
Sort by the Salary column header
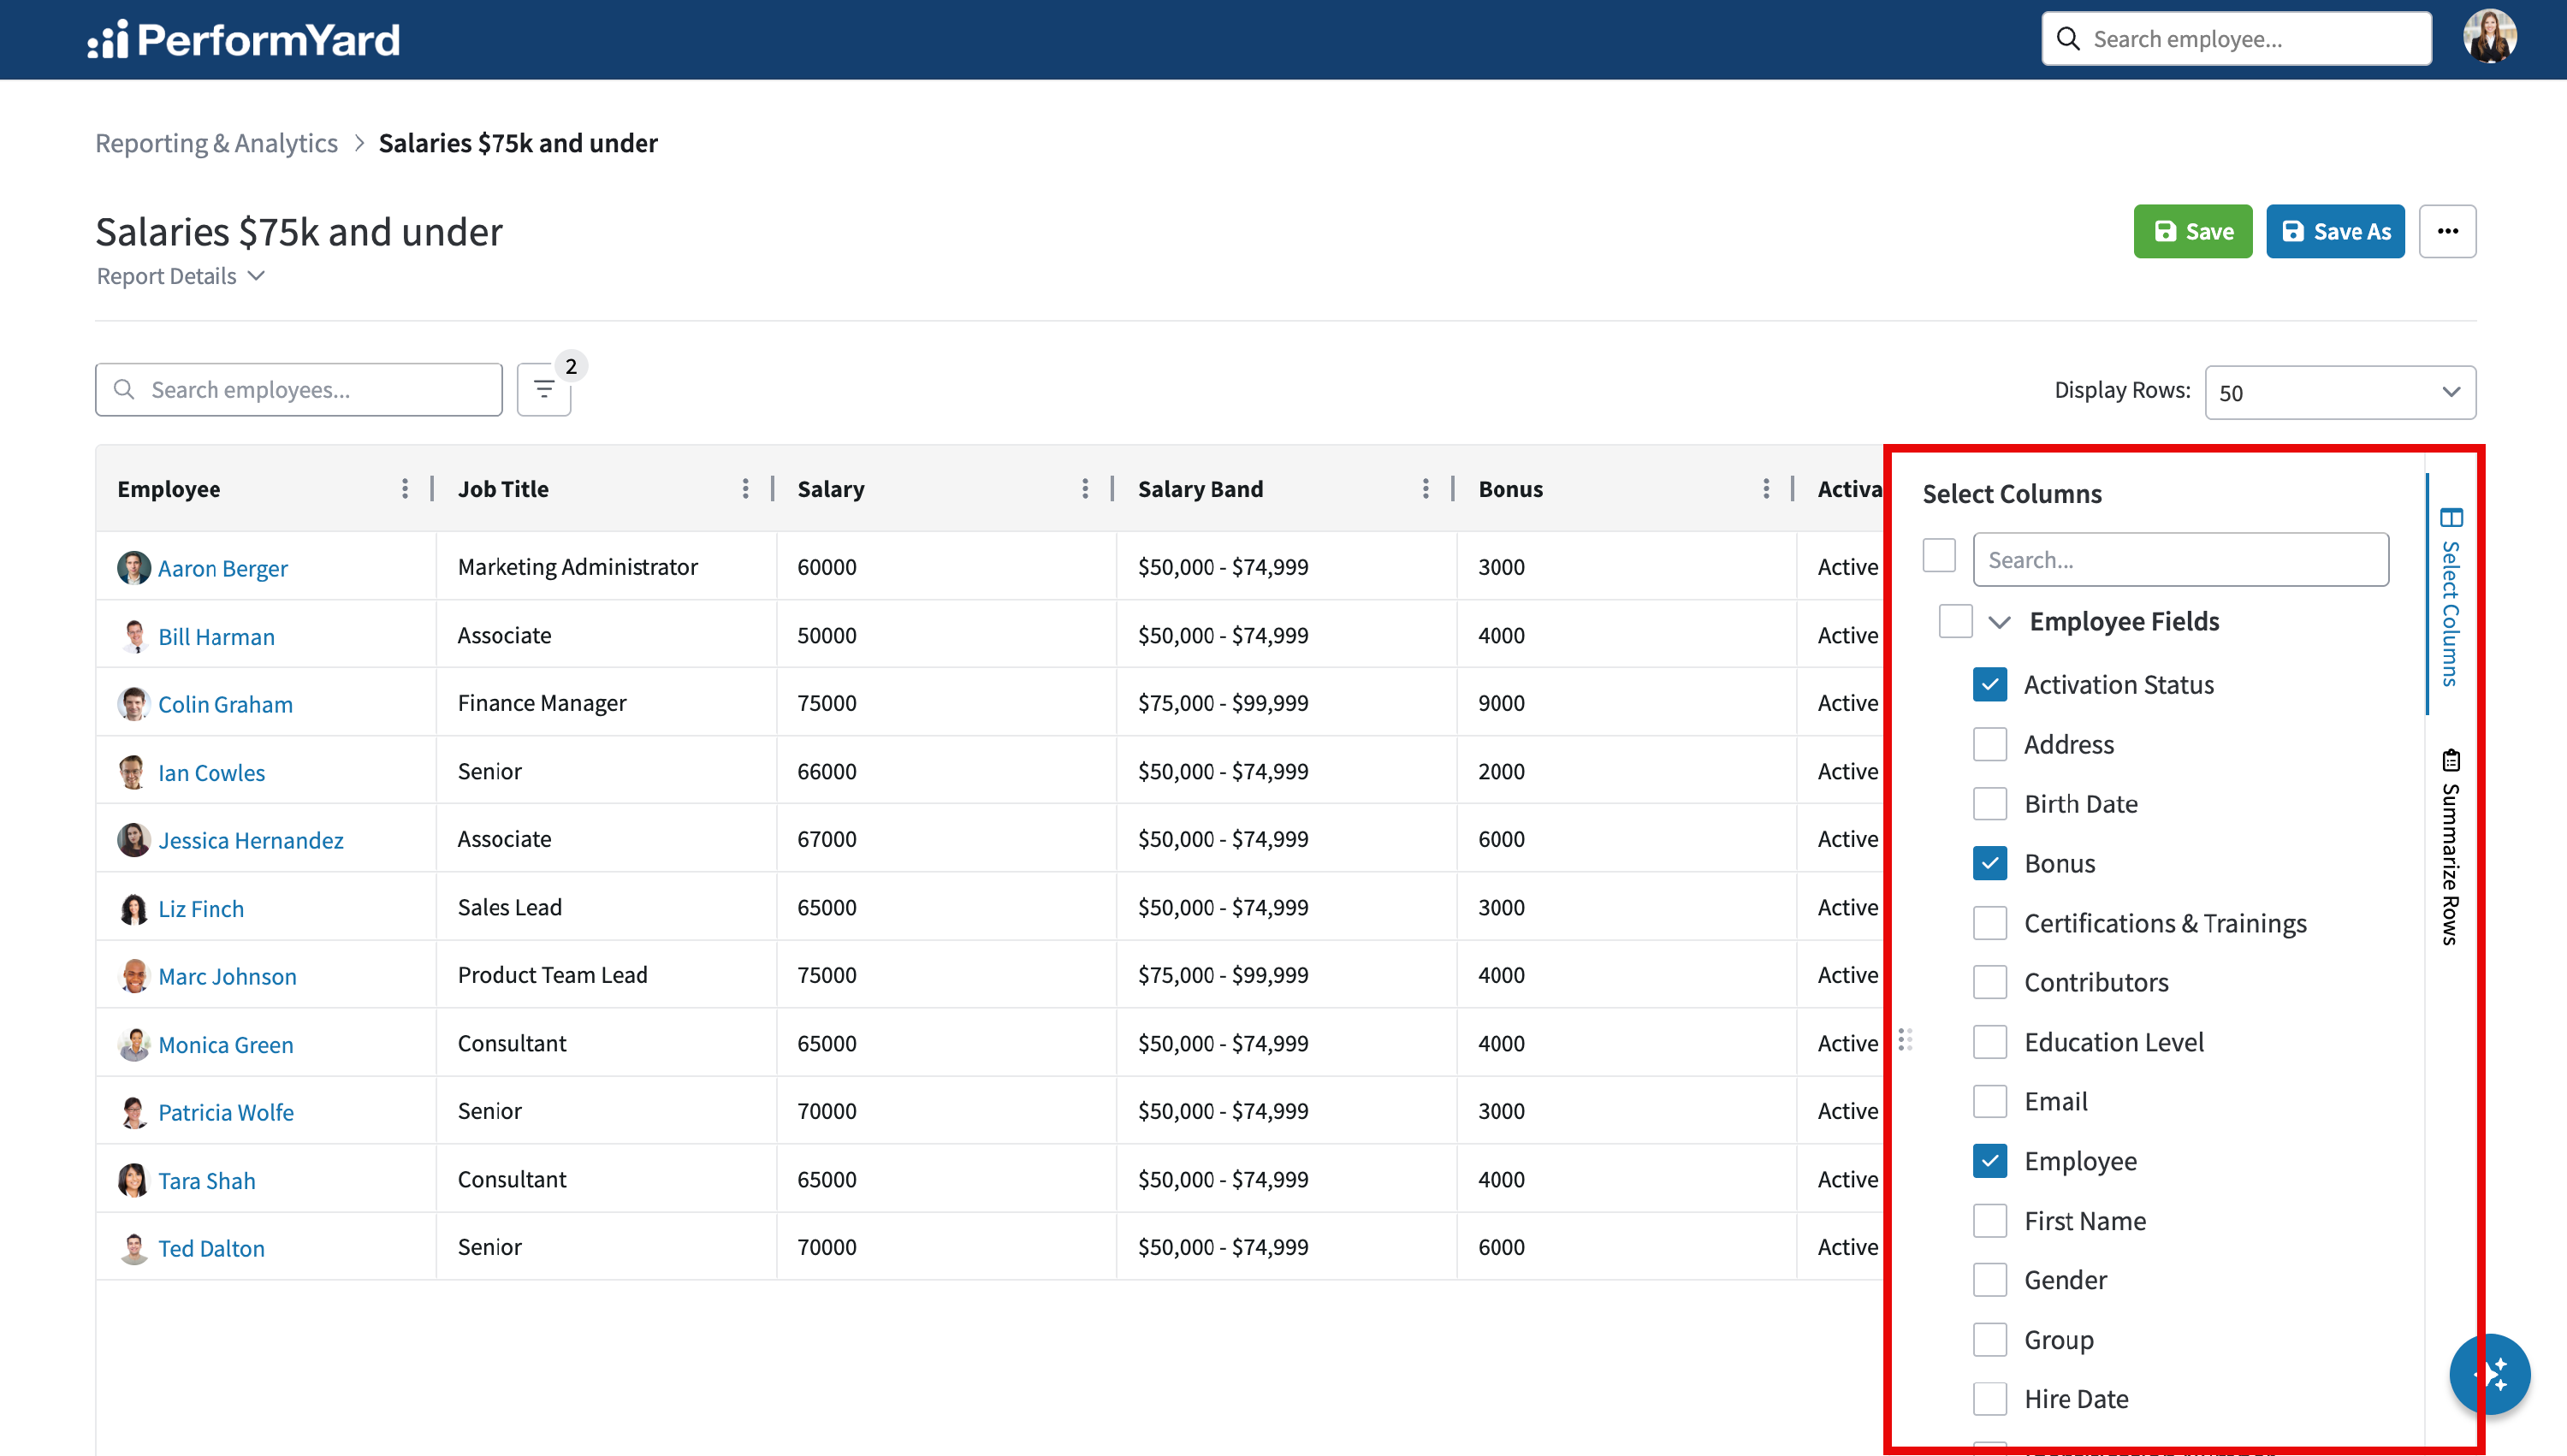tap(831, 488)
